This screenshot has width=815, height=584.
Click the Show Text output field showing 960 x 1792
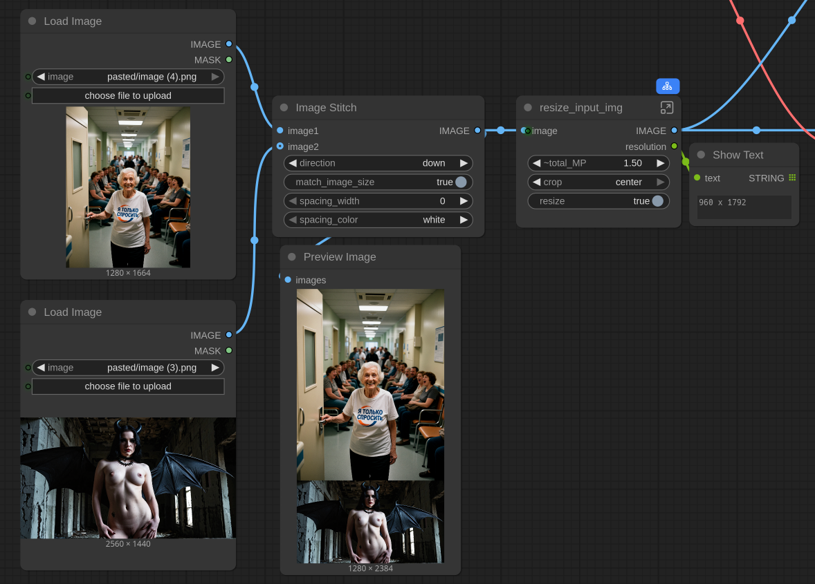point(744,207)
